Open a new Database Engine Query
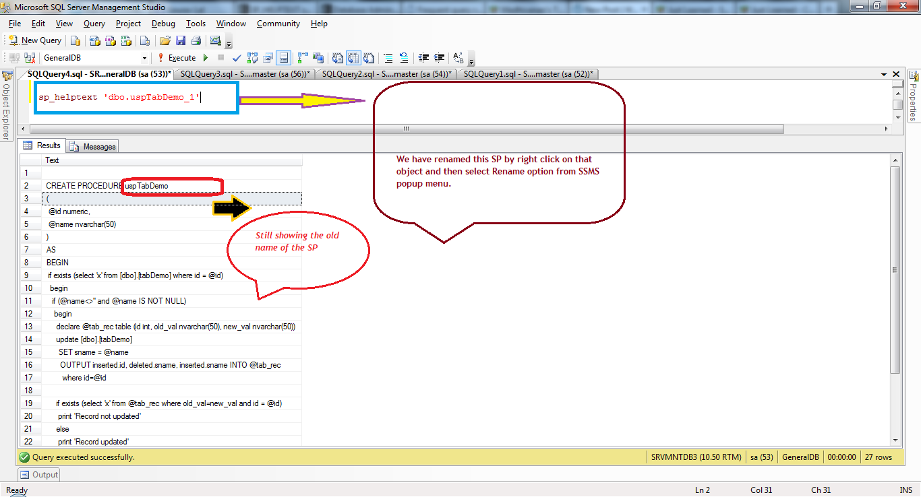Image resolution: width=921 pixels, height=497 pixels. click(76, 40)
